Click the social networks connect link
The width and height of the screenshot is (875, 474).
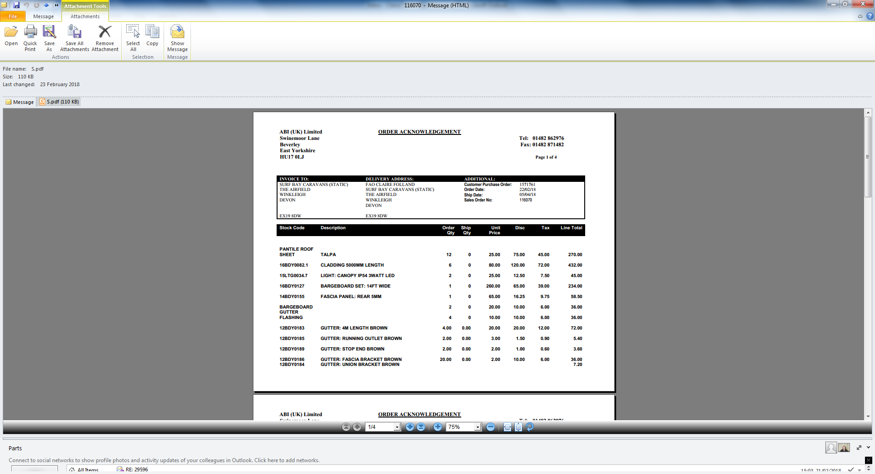pos(164,460)
